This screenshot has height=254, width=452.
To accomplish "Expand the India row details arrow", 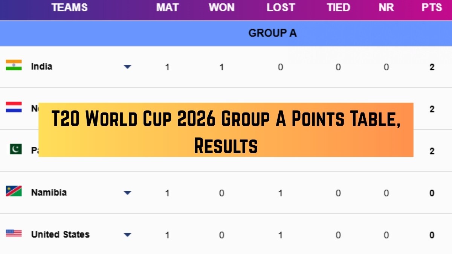I will pyautogui.click(x=127, y=67).
